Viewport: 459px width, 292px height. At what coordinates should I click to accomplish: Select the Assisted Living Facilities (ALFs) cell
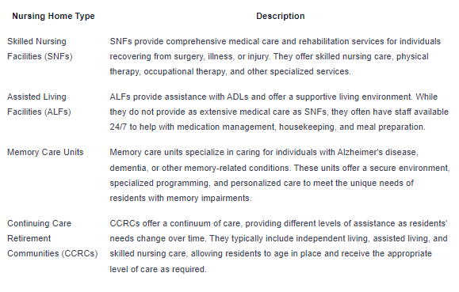click(x=39, y=104)
